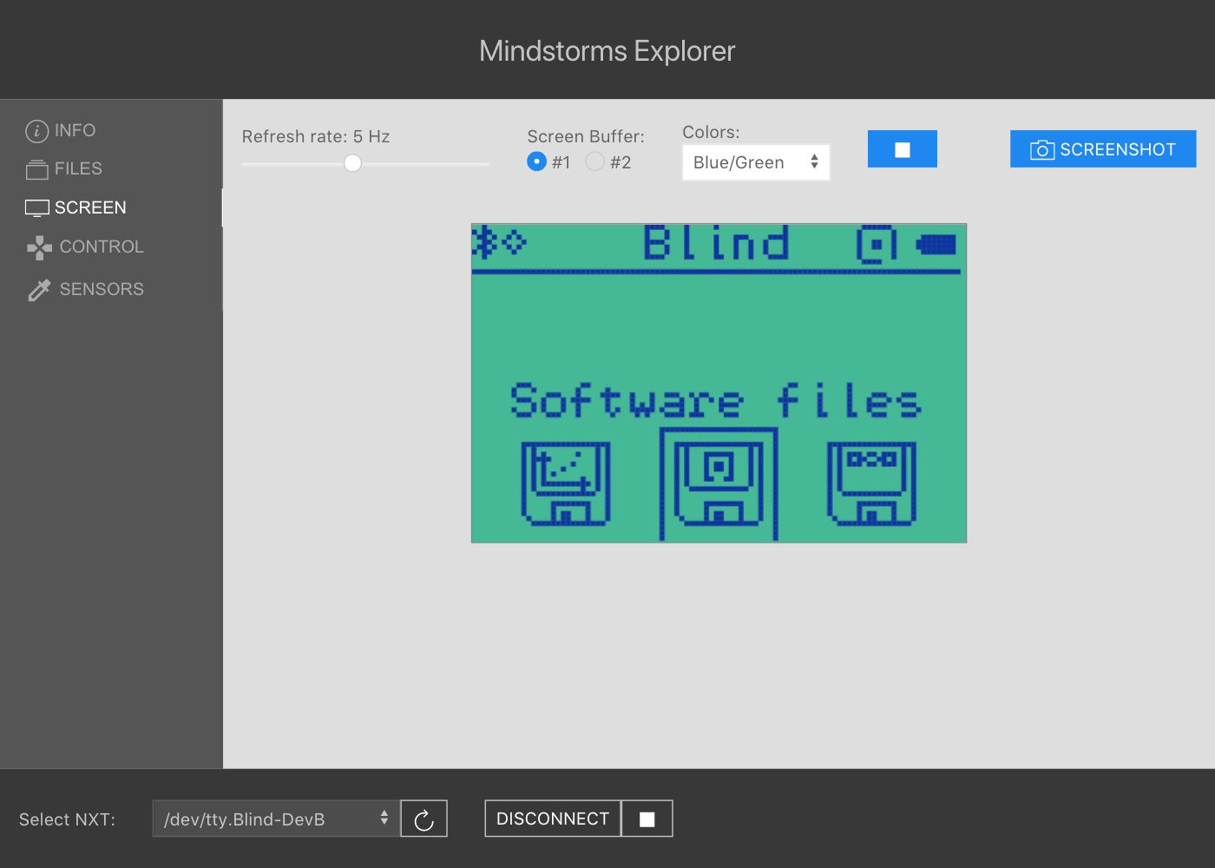Click the white square button beside Disconnect
1215x868 pixels.
(x=647, y=819)
